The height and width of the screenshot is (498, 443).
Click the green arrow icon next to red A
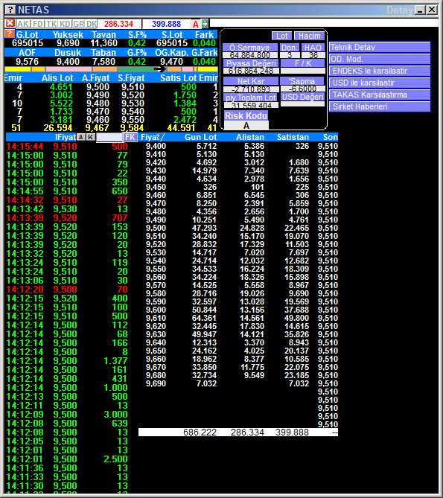point(205,24)
